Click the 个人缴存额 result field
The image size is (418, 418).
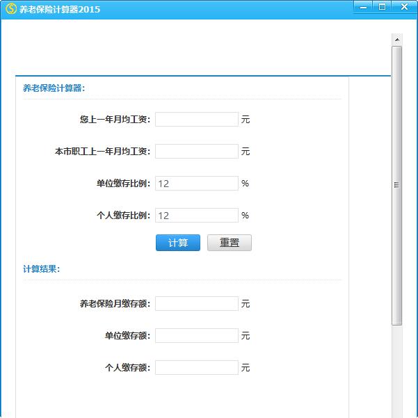pyautogui.click(x=197, y=368)
